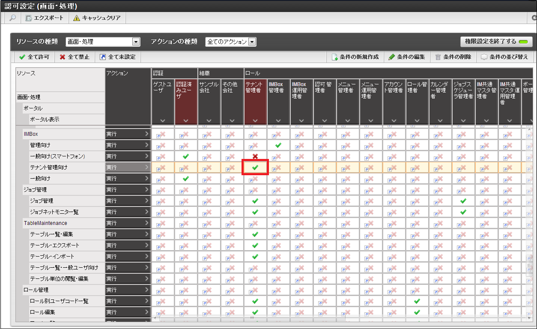Click the エクスポート export button
This screenshot has height=329, width=537.
click(44, 18)
